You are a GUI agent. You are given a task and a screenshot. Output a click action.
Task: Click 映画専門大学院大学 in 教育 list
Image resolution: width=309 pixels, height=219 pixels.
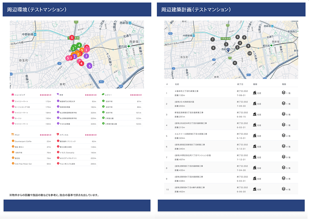68,101
